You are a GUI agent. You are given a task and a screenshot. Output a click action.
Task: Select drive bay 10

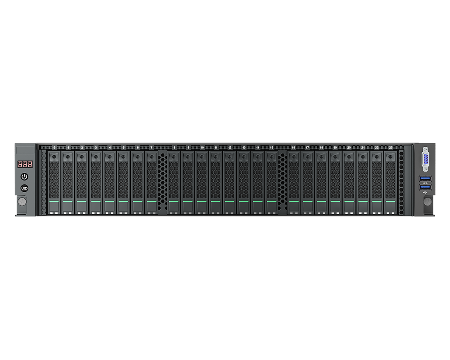[202, 183]
